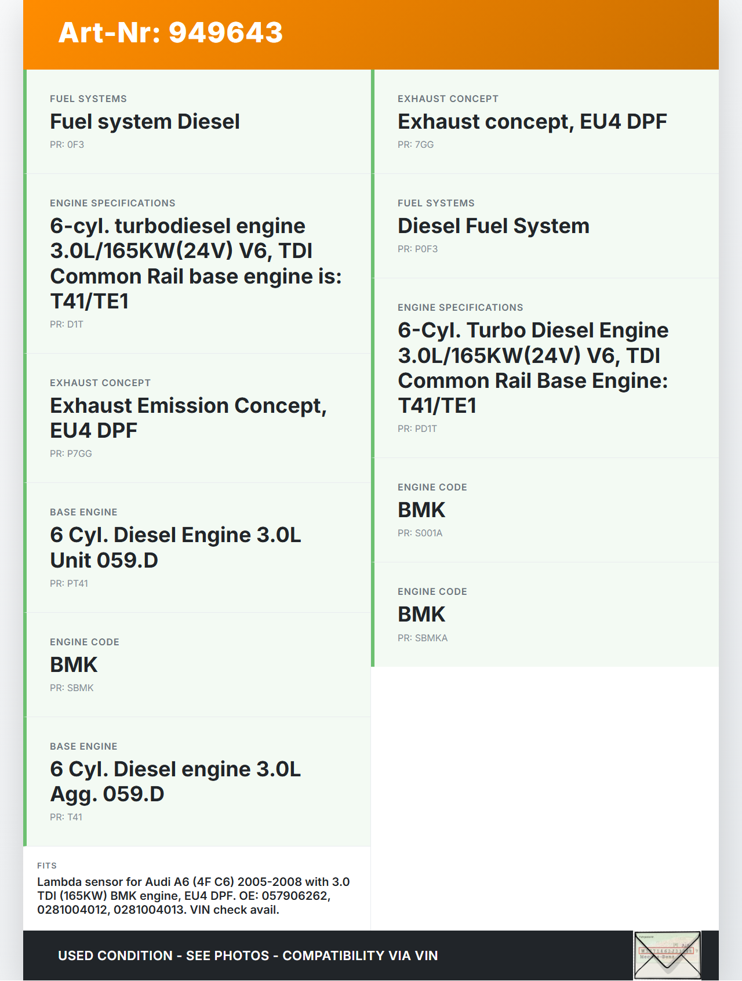The width and height of the screenshot is (742, 981).
Task: Click the BMK entry with PR: S001A
Action: coord(421,510)
